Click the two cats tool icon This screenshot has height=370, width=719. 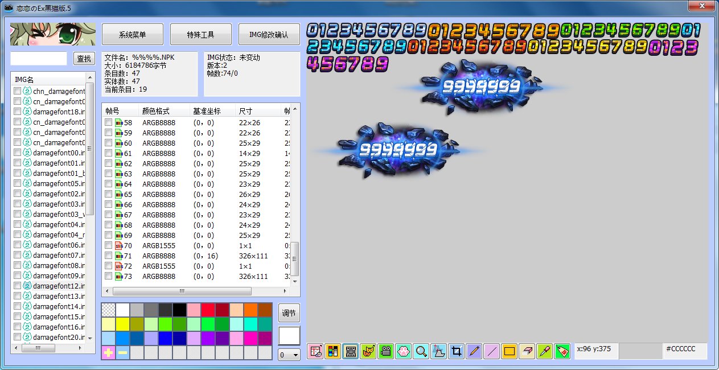(368, 351)
